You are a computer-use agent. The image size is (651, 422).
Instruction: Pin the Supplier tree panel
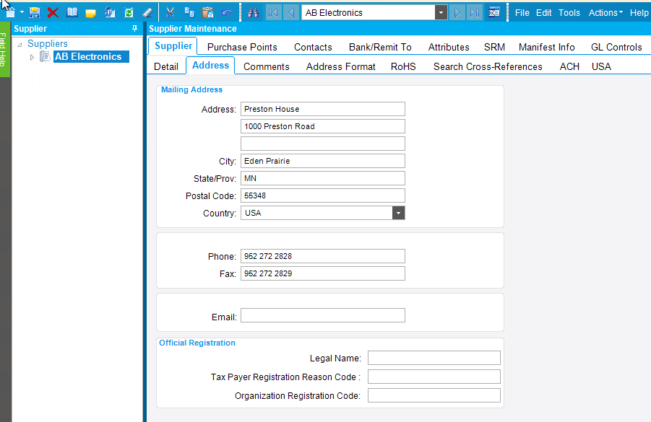coord(134,29)
